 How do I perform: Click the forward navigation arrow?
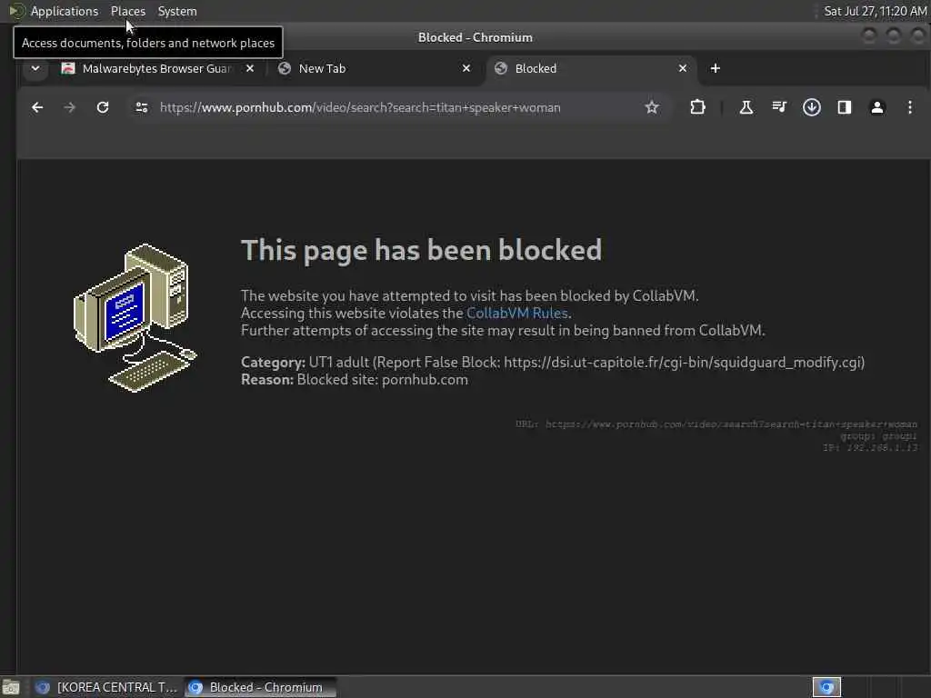(x=69, y=107)
